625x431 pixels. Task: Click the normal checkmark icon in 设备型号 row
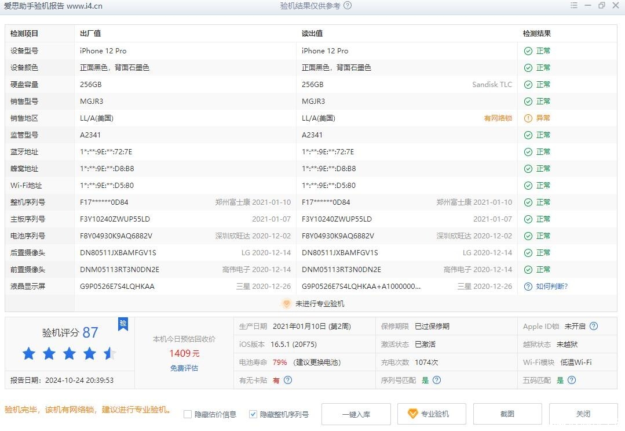(528, 51)
